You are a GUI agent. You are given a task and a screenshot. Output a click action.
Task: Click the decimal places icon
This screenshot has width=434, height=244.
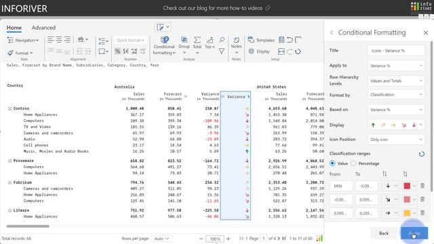click(134, 52)
